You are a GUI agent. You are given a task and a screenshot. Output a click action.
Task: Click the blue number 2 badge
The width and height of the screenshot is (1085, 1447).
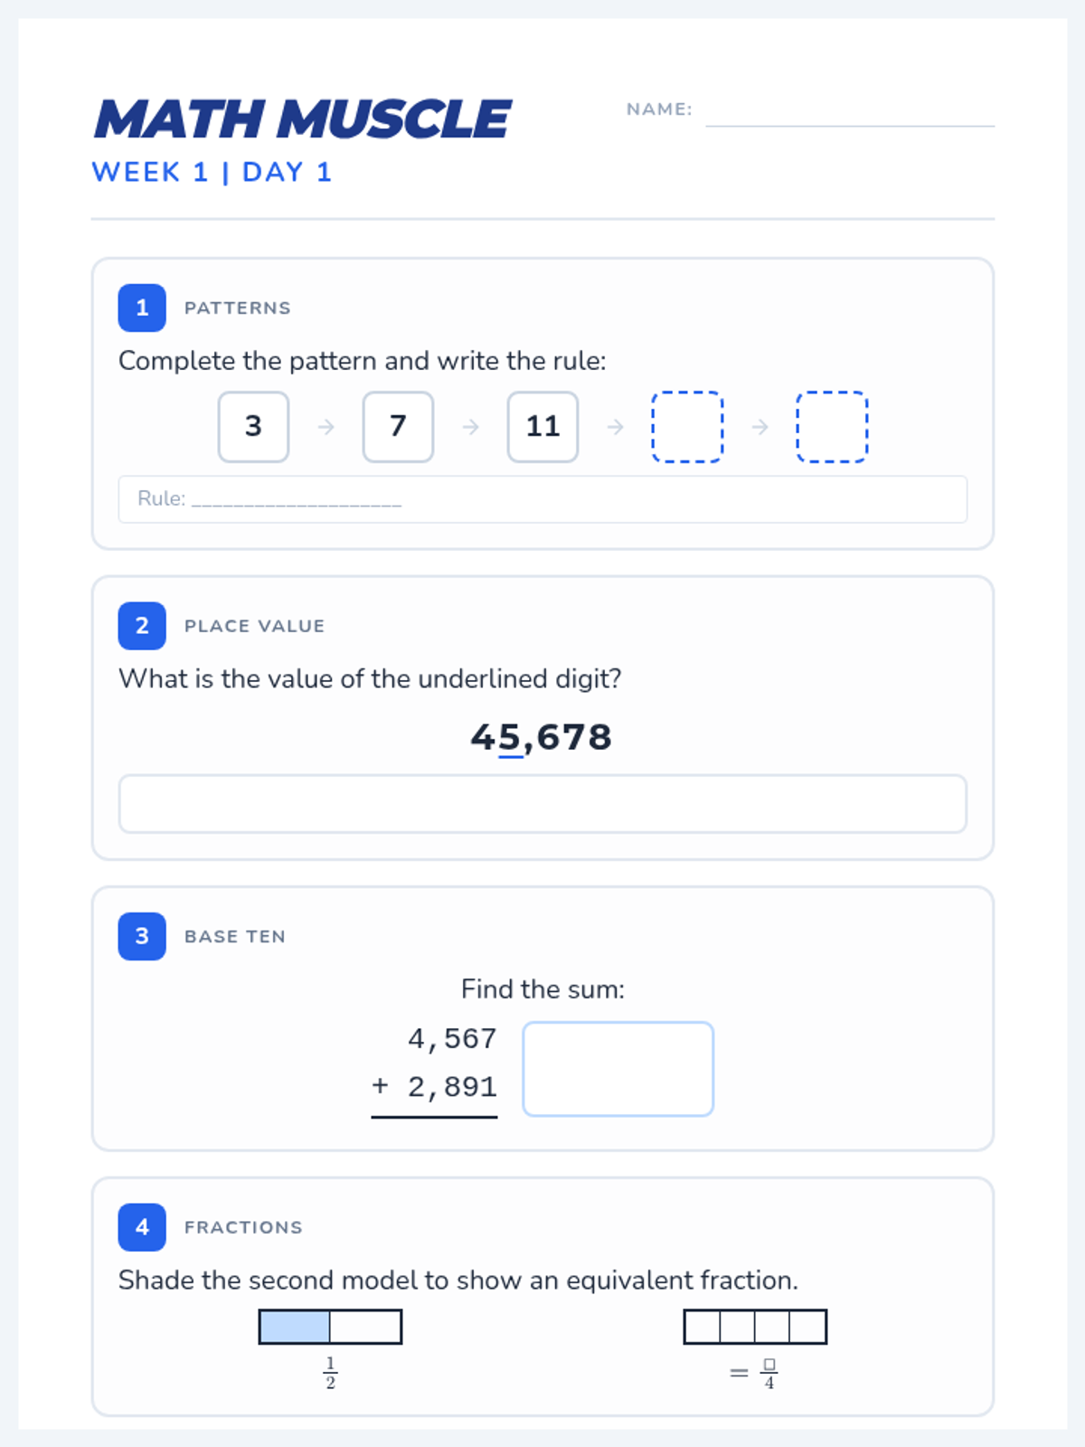[x=142, y=626]
